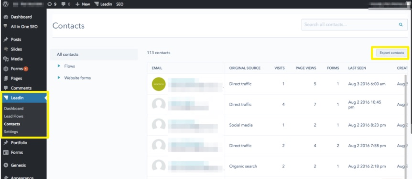Click the search magnifier icon in contacts search
The width and height of the screenshot is (412, 179).
point(401,25)
